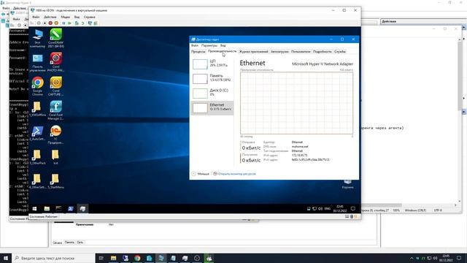Launch Corel CAPTURE desktop shortcut
467x263 pixels.
(55, 86)
